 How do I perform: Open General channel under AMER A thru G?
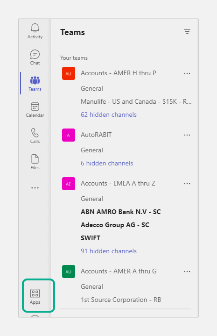[x=92, y=287]
